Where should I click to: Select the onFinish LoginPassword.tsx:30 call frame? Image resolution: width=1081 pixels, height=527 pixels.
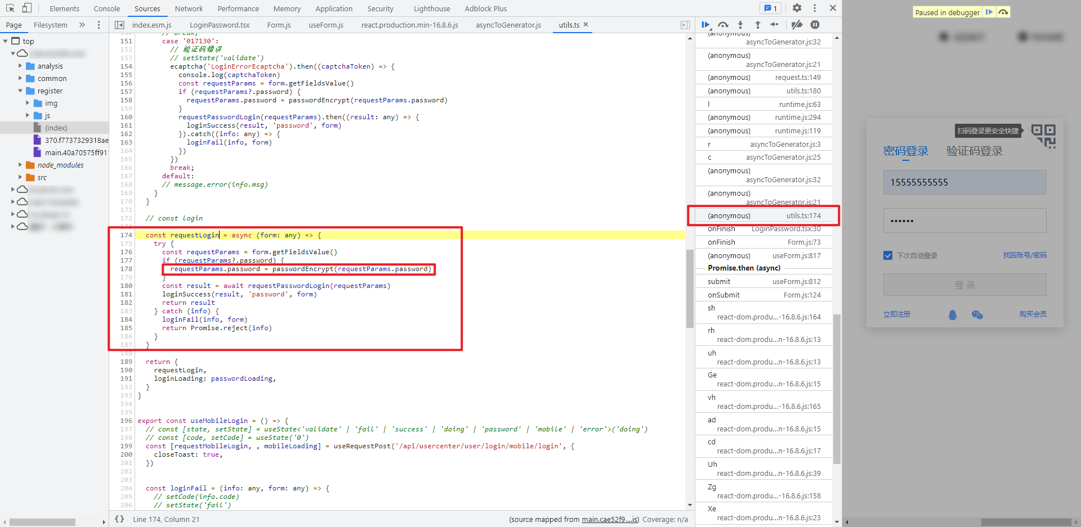point(764,229)
